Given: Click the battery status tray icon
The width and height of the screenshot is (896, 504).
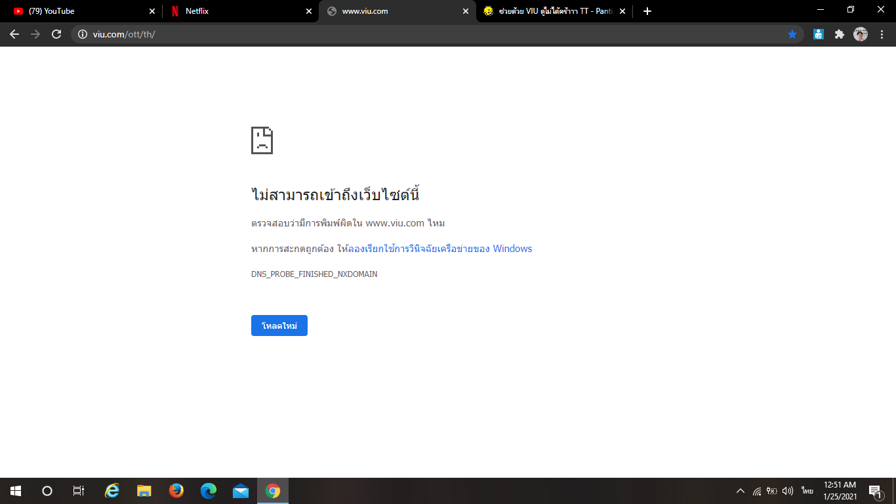Looking at the screenshot, I should click(x=773, y=491).
